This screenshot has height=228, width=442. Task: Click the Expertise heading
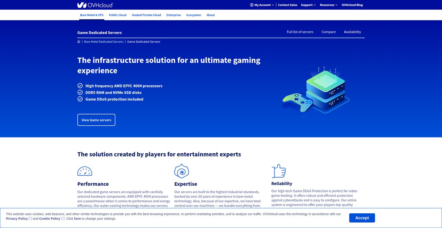186,184
